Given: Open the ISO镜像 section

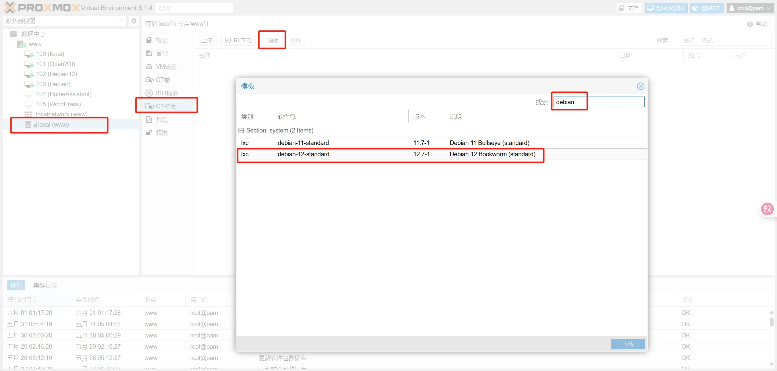Looking at the screenshot, I should click(167, 93).
